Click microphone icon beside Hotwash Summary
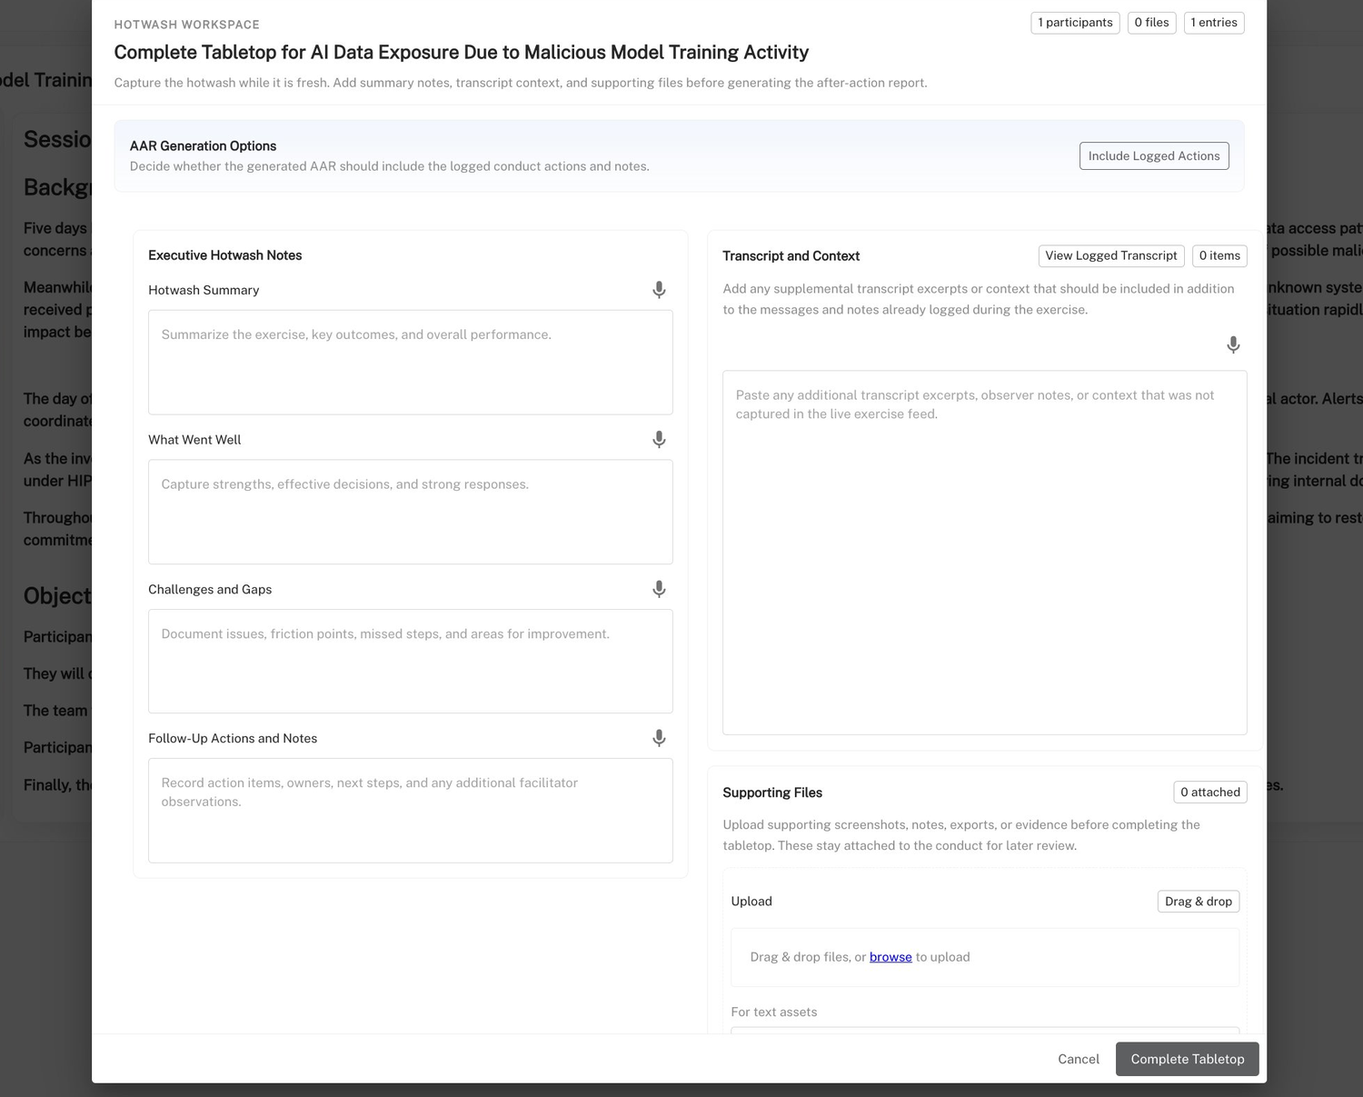Viewport: 1363px width, 1097px height. (659, 290)
